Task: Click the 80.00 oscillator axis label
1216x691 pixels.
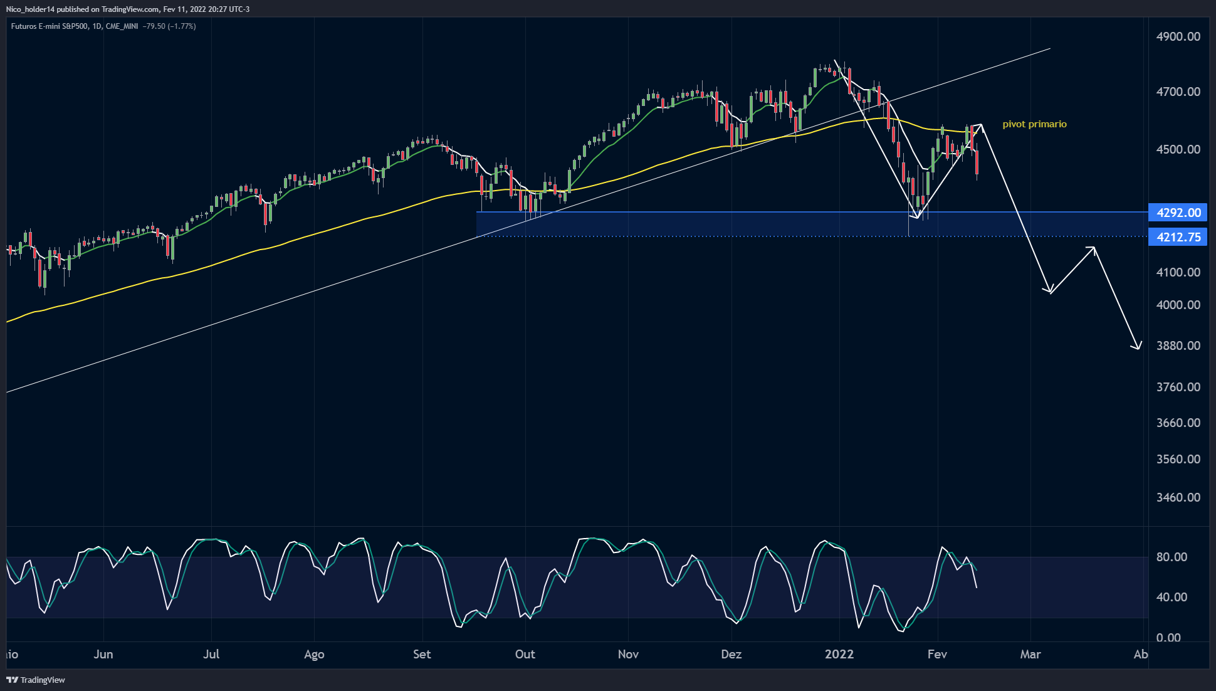Action: [x=1171, y=557]
